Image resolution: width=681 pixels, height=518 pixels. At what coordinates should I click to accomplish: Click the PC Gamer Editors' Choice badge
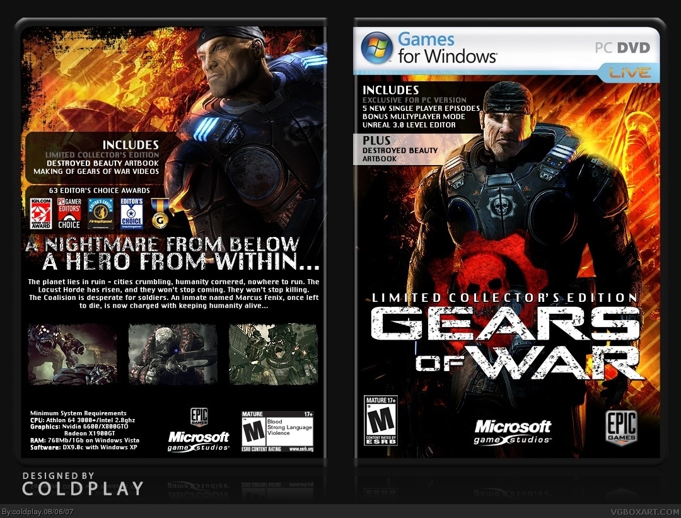(x=69, y=214)
